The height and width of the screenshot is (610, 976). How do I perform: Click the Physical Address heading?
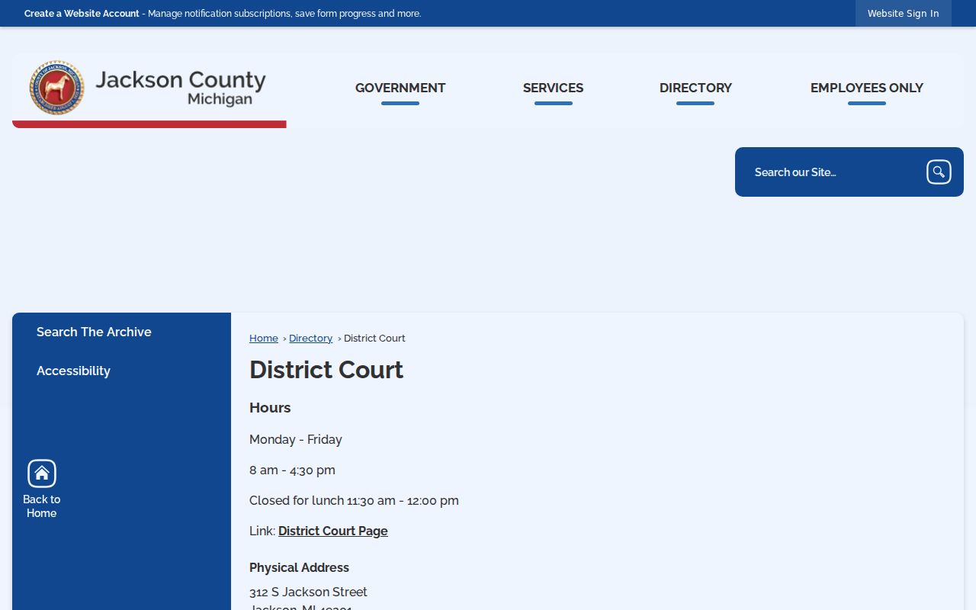pos(299,567)
